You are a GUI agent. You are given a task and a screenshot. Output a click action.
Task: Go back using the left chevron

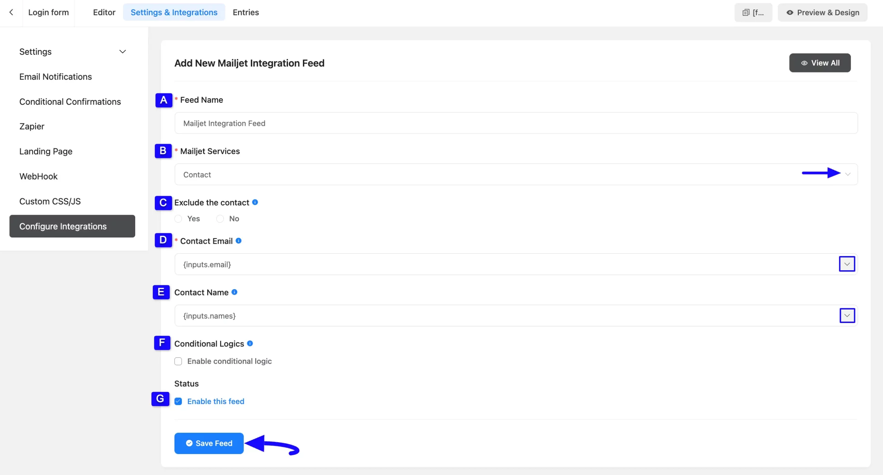tap(11, 12)
